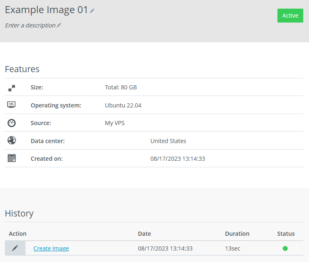The height and width of the screenshot is (262, 309).
Task: Click the pencil icon beside Example Image 01
Action: tap(92, 11)
